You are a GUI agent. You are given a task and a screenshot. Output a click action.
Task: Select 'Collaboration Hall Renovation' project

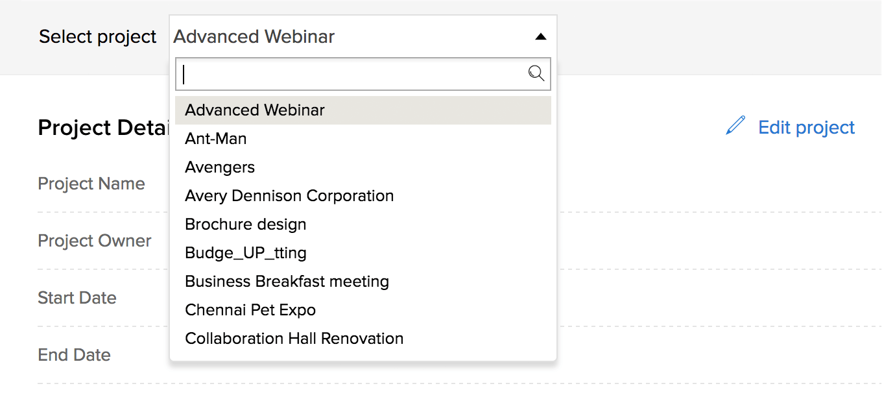[294, 339]
